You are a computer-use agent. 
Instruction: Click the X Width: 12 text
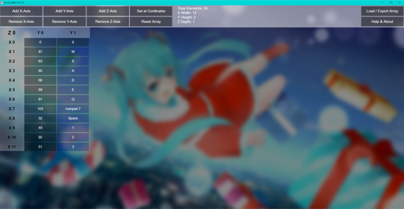(x=187, y=13)
